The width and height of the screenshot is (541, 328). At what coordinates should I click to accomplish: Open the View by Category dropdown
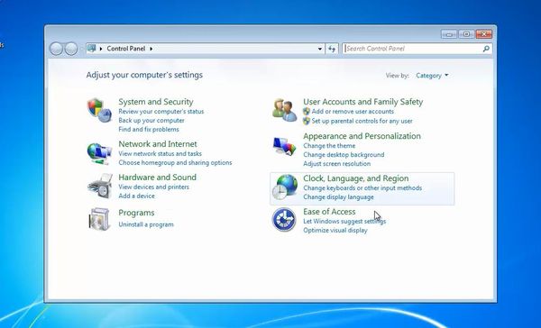[x=432, y=76]
